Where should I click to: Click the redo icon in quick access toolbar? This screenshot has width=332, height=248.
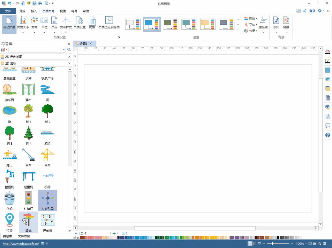tap(18, 4)
